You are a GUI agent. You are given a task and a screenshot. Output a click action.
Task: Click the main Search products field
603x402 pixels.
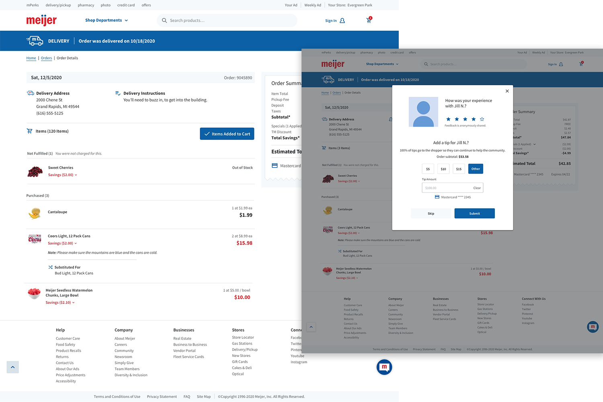227,20
